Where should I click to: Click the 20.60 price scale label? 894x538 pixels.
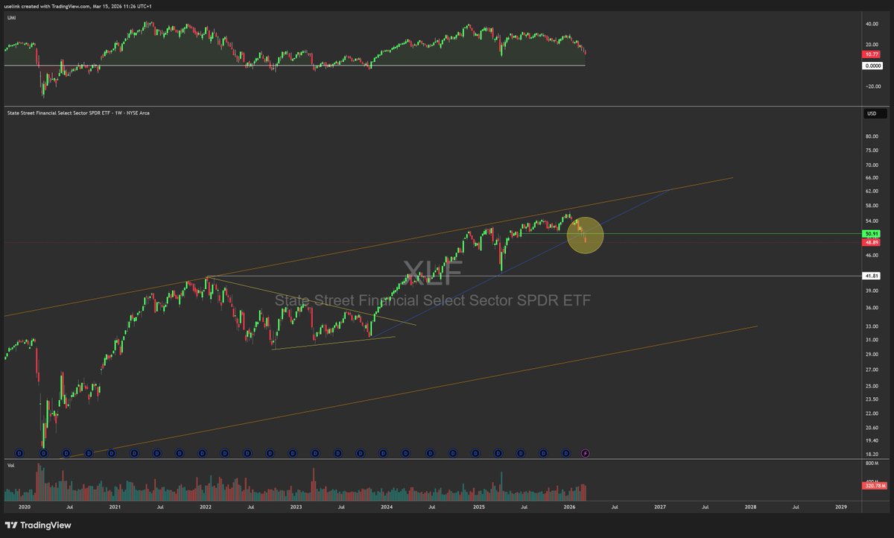click(x=872, y=427)
